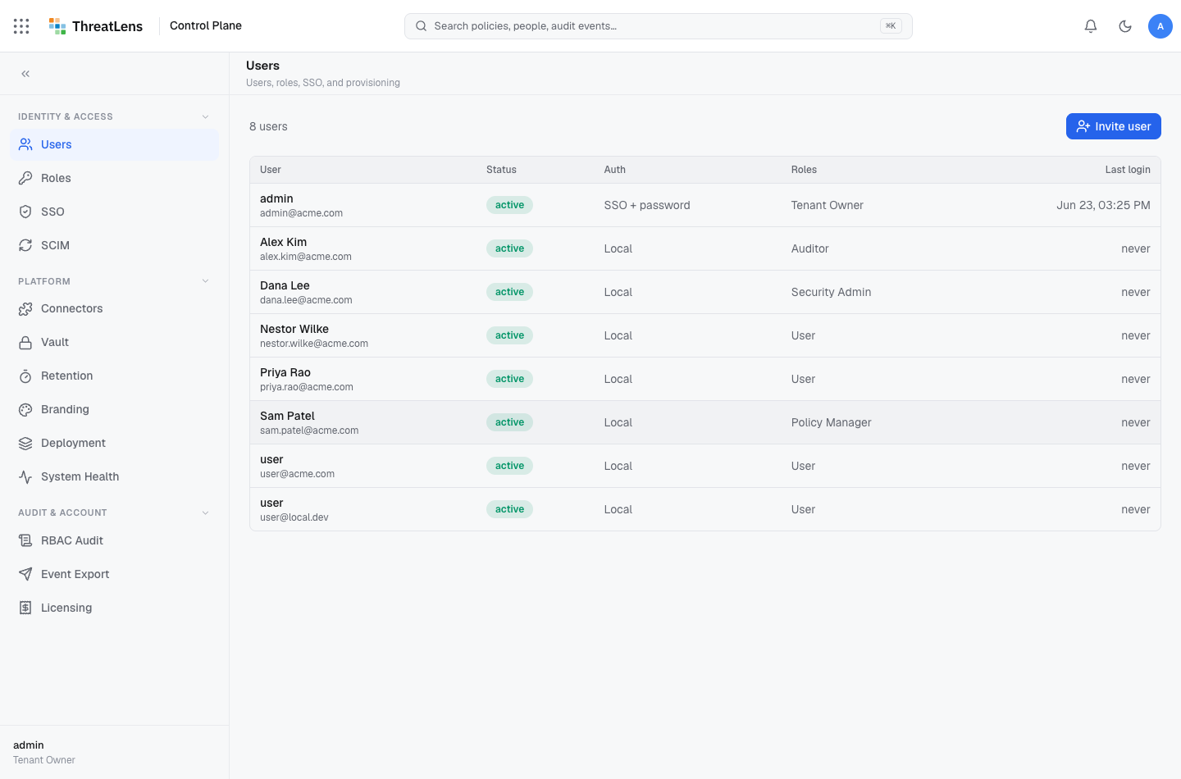
Task: Click the Vault lock icon
Action: coord(25,342)
